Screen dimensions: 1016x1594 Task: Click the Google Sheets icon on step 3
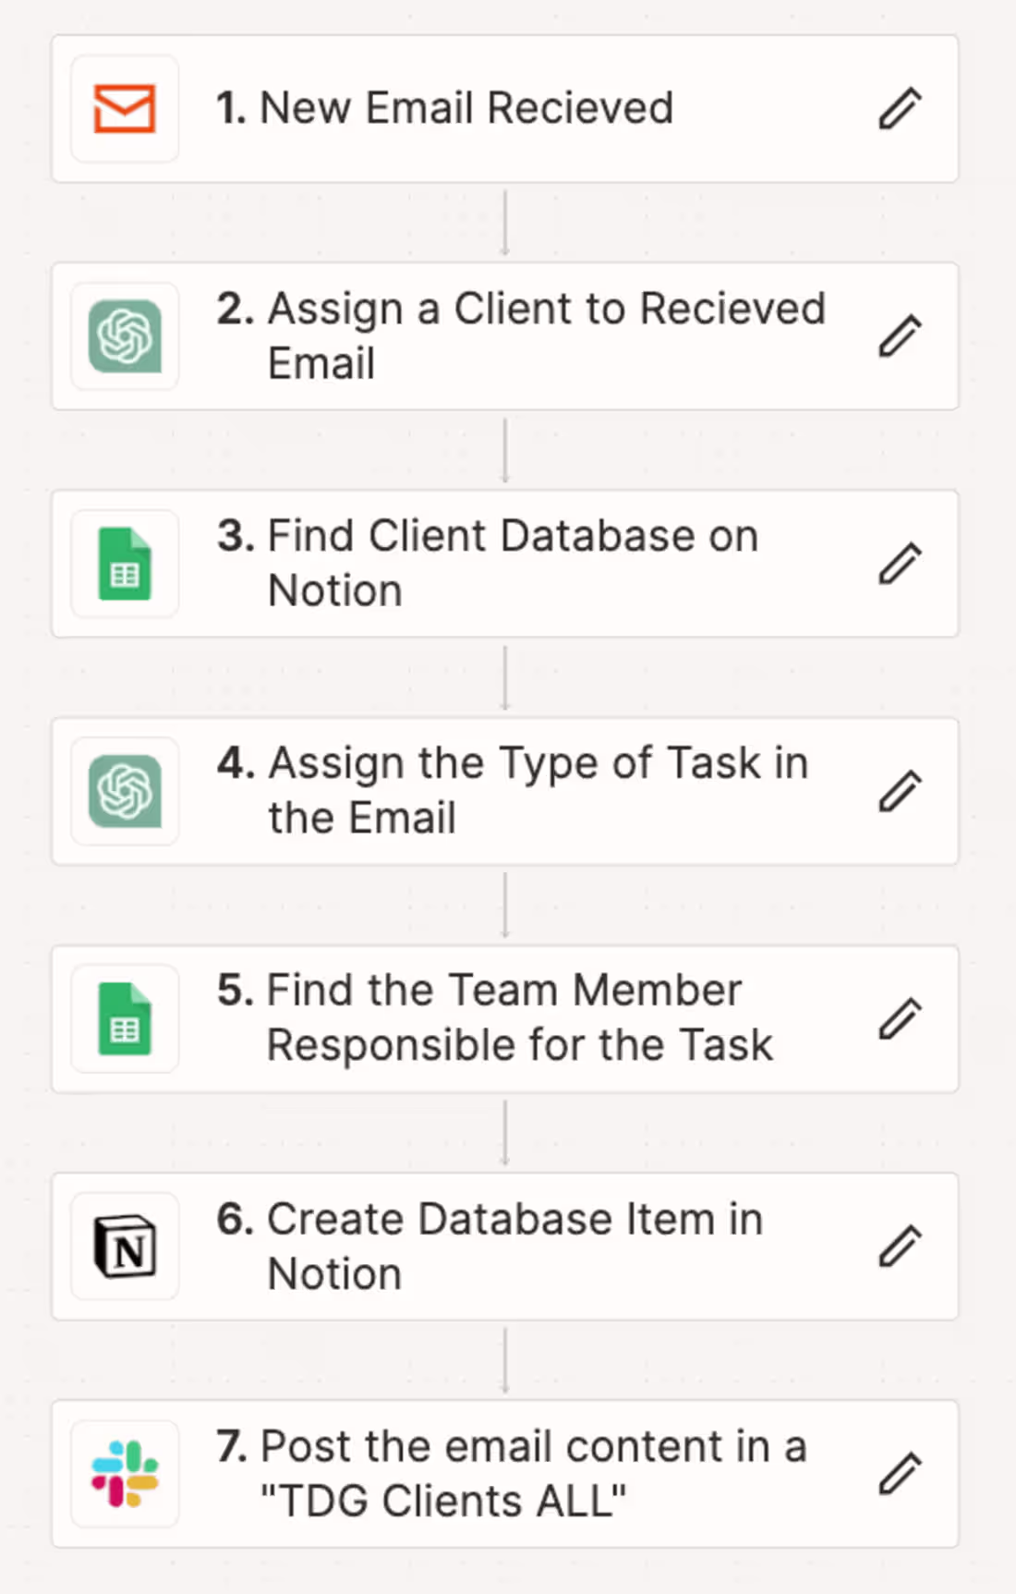[125, 564]
